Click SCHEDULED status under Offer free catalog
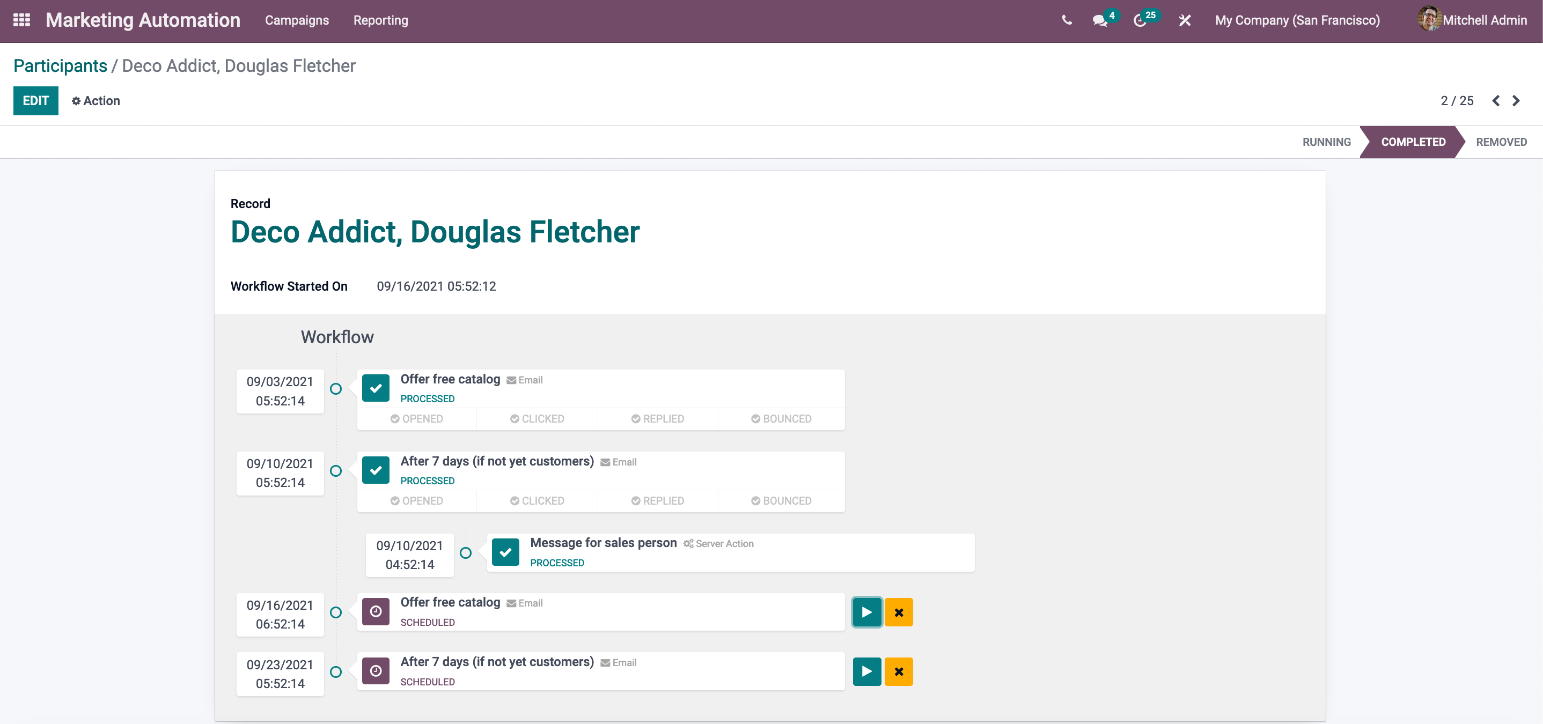Viewport: 1543px width, 724px height. tap(428, 622)
